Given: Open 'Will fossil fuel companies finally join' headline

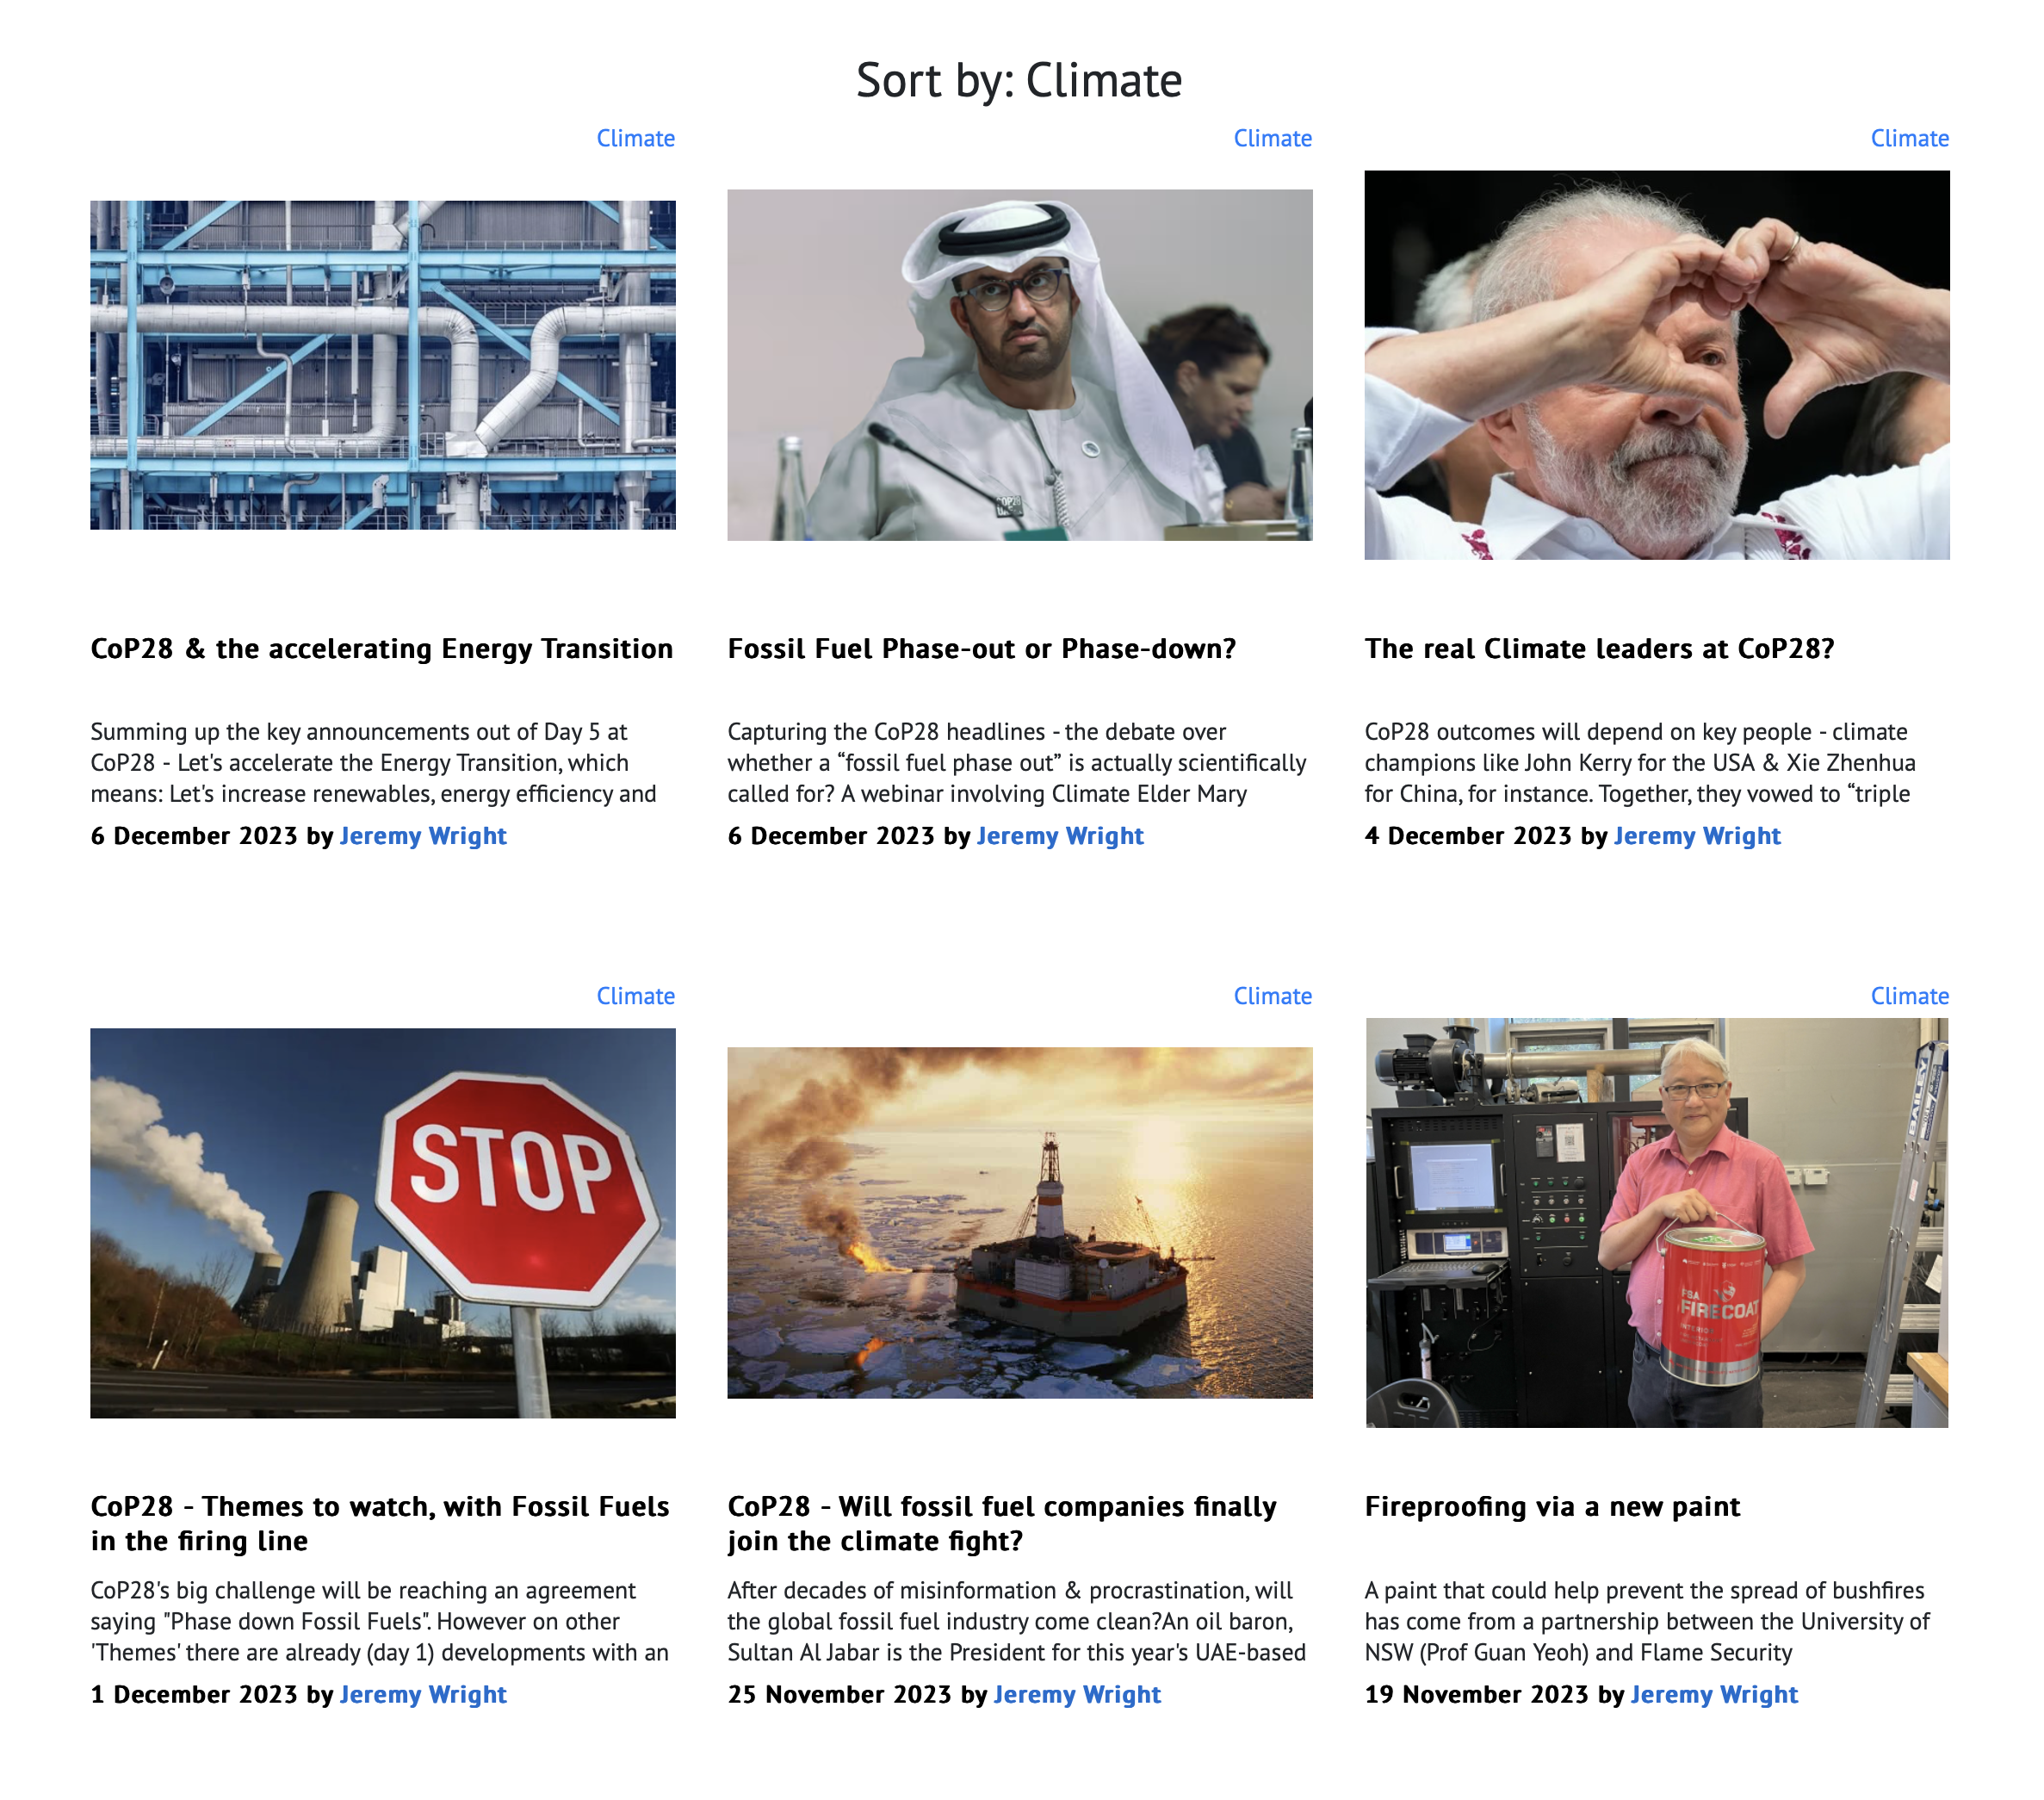Looking at the screenshot, I should pyautogui.click(x=1002, y=1524).
